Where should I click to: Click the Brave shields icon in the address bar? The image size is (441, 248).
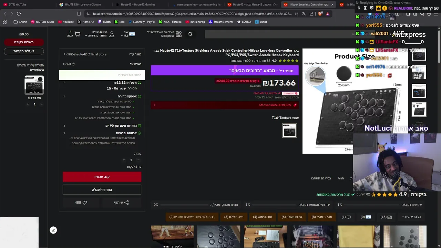(x=320, y=14)
